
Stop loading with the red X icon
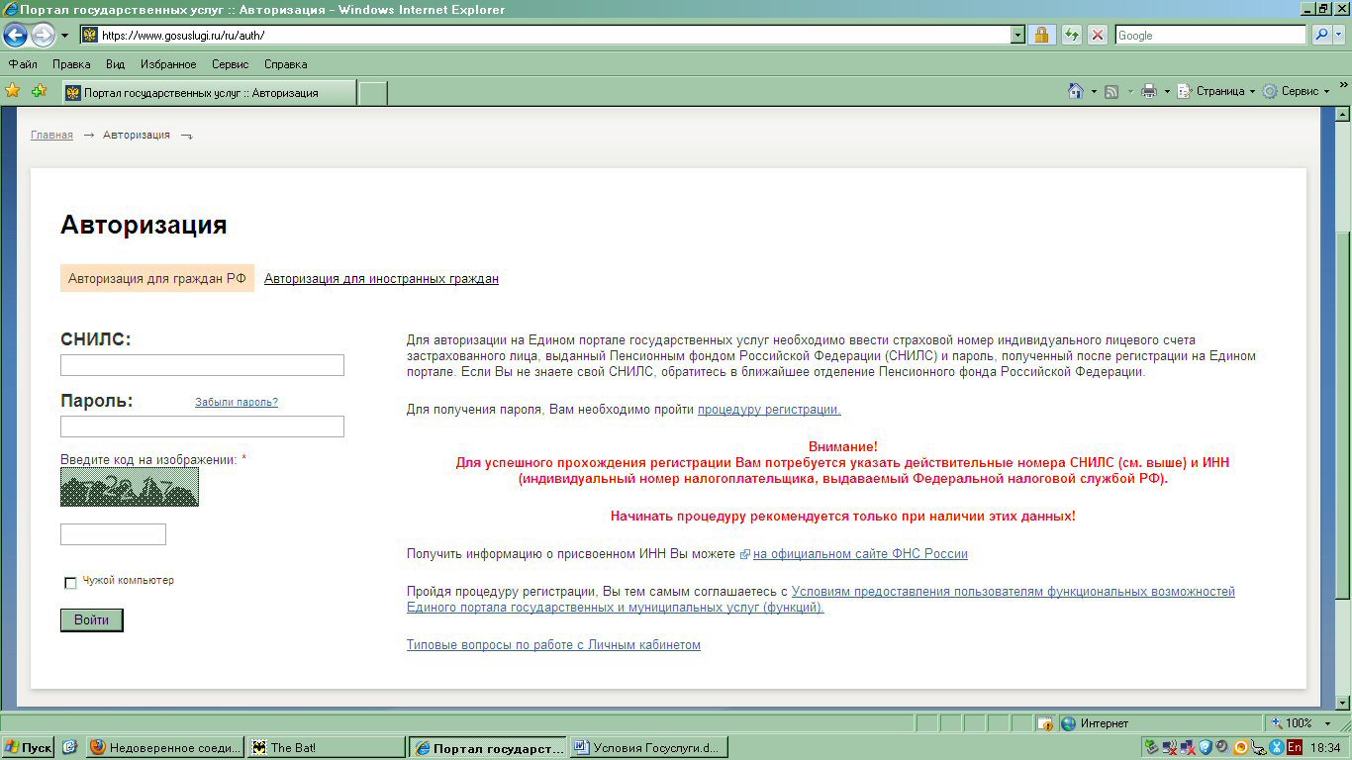[1098, 35]
